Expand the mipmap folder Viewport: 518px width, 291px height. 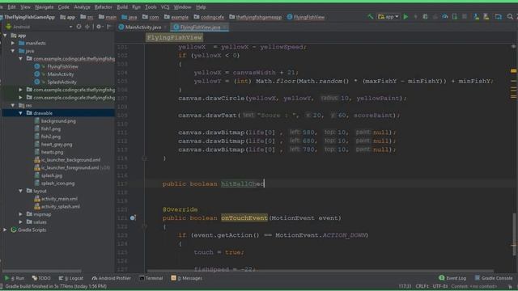(21, 214)
